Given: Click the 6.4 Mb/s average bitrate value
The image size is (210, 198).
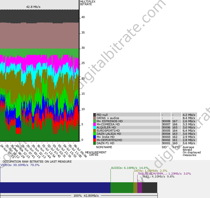Looking at the screenshot, I should 189,131.
